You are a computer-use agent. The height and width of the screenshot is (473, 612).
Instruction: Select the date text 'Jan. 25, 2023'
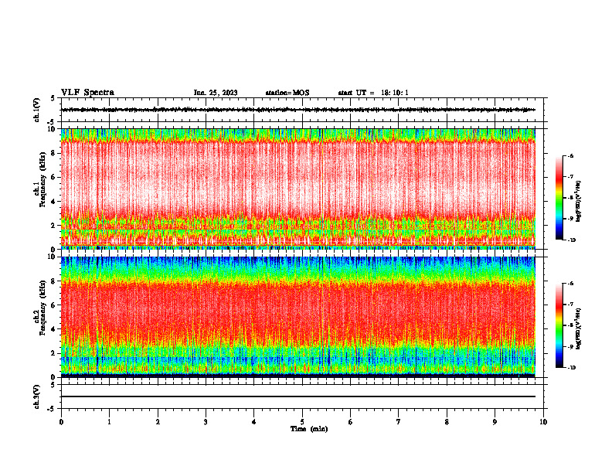point(216,93)
